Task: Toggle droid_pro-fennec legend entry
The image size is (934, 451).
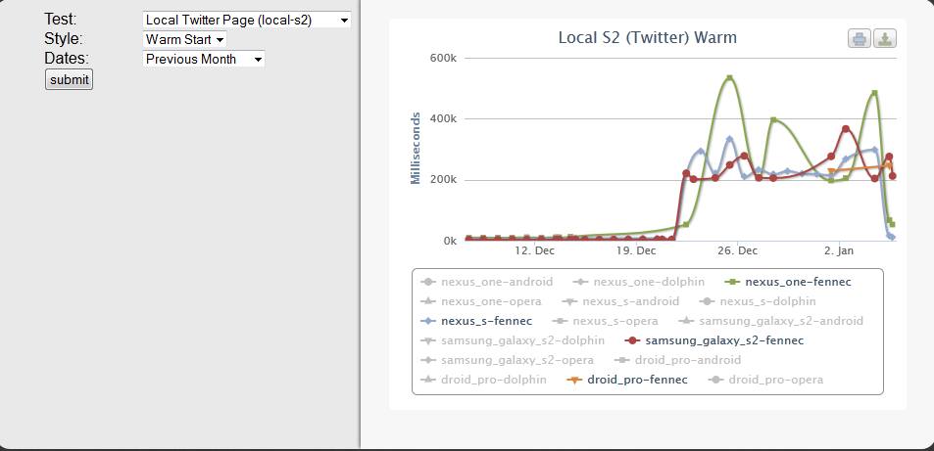Action: click(x=626, y=379)
